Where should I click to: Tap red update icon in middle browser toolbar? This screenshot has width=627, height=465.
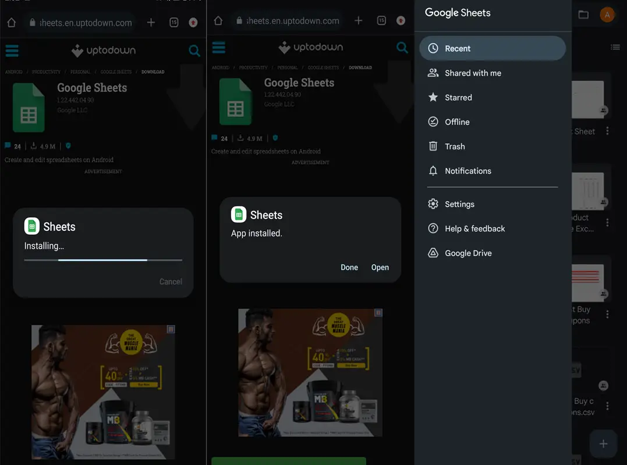pos(401,20)
